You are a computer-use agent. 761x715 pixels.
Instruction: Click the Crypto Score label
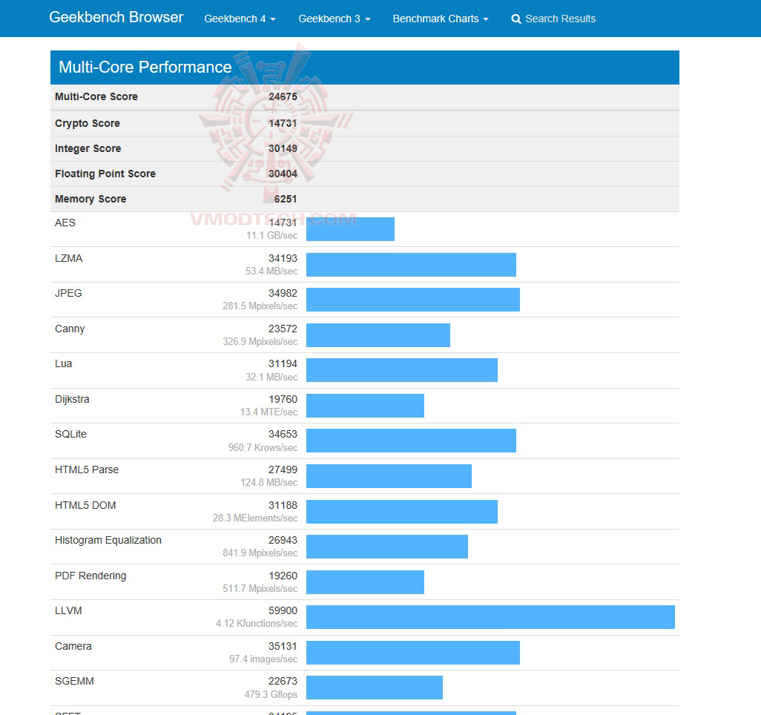click(x=88, y=123)
